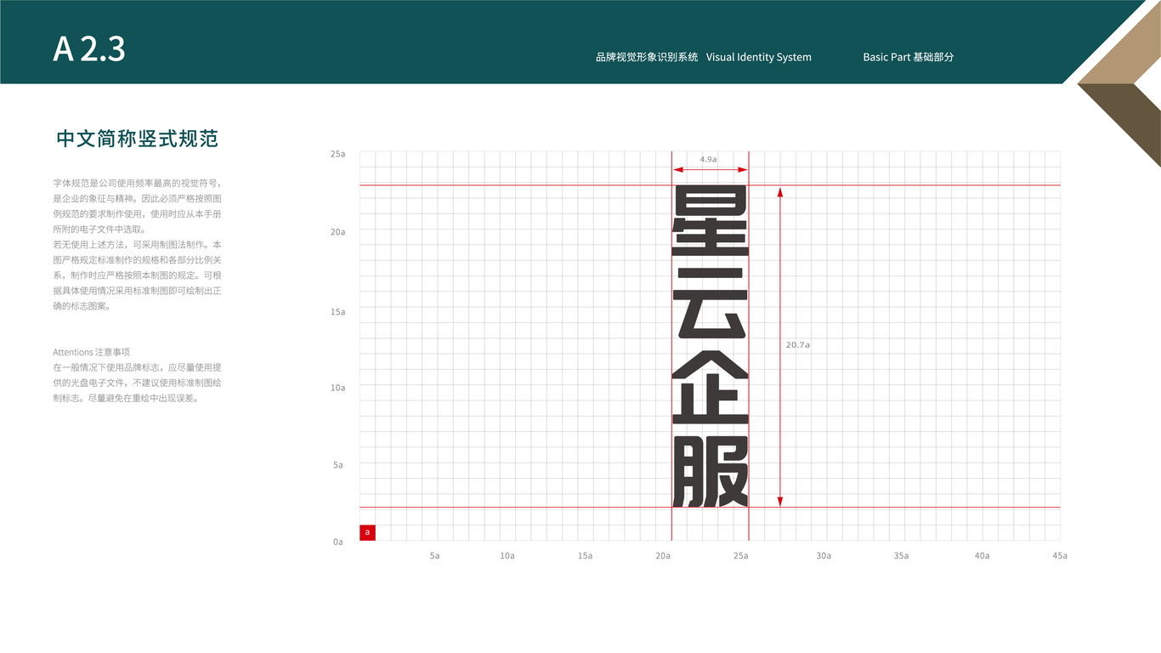Click the "40a" horizontal axis label
1161x653 pixels.
click(982, 556)
